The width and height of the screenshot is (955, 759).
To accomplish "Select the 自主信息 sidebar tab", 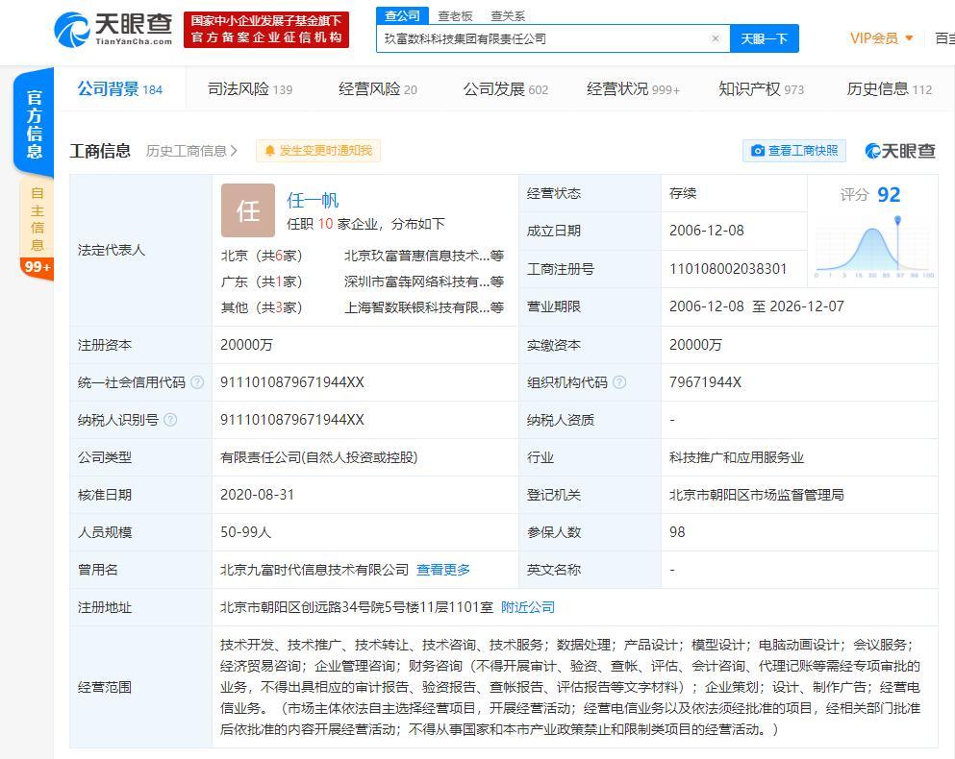I will 35,219.
